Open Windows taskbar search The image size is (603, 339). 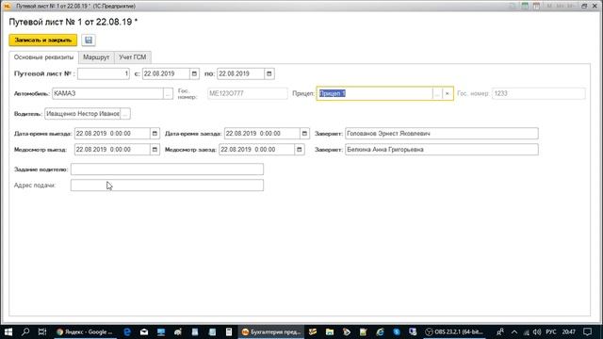click(25, 331)
